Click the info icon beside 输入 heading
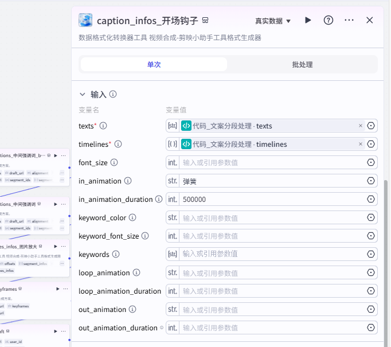Image resolution: width=391 pixels, height=347 pixels. point(113,94)
